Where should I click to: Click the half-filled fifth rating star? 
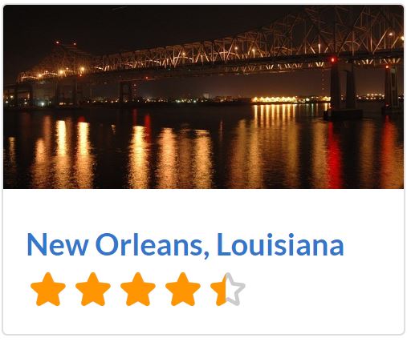coord(228,289)
